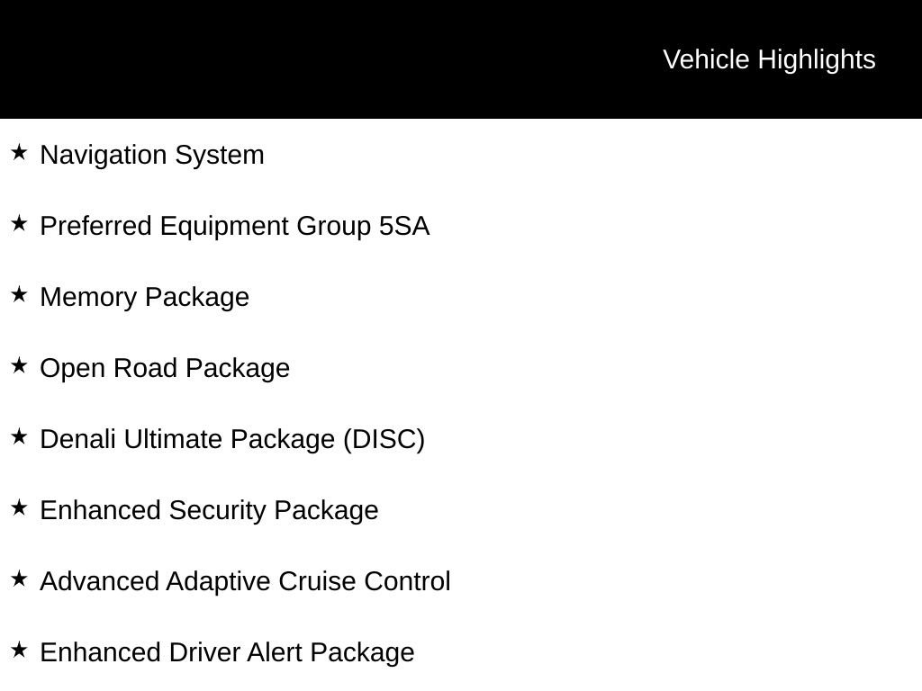Select the star beside Denali Ultimate Package
This screenshot has height=691, width=922.
tap(20, 436)
